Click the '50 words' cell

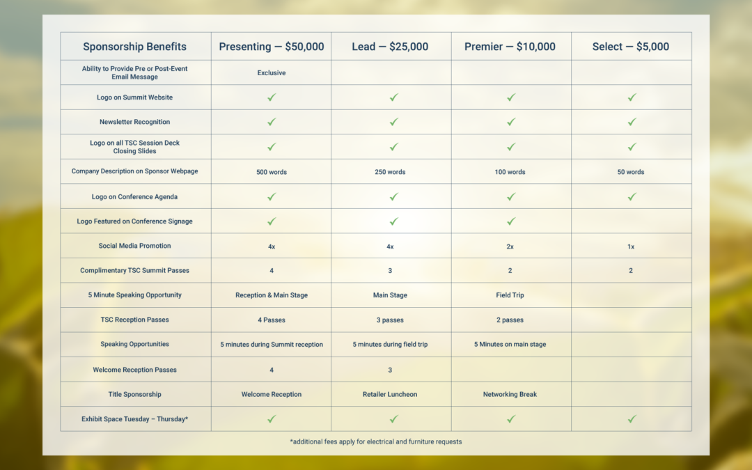pos(631,172)
